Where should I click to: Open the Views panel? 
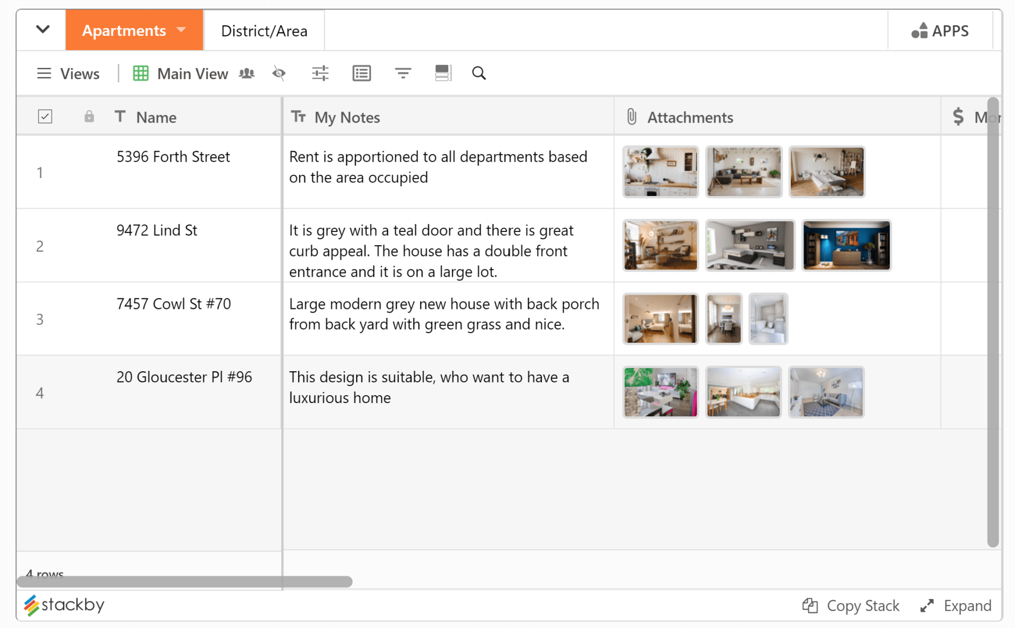tap(69, 73)
